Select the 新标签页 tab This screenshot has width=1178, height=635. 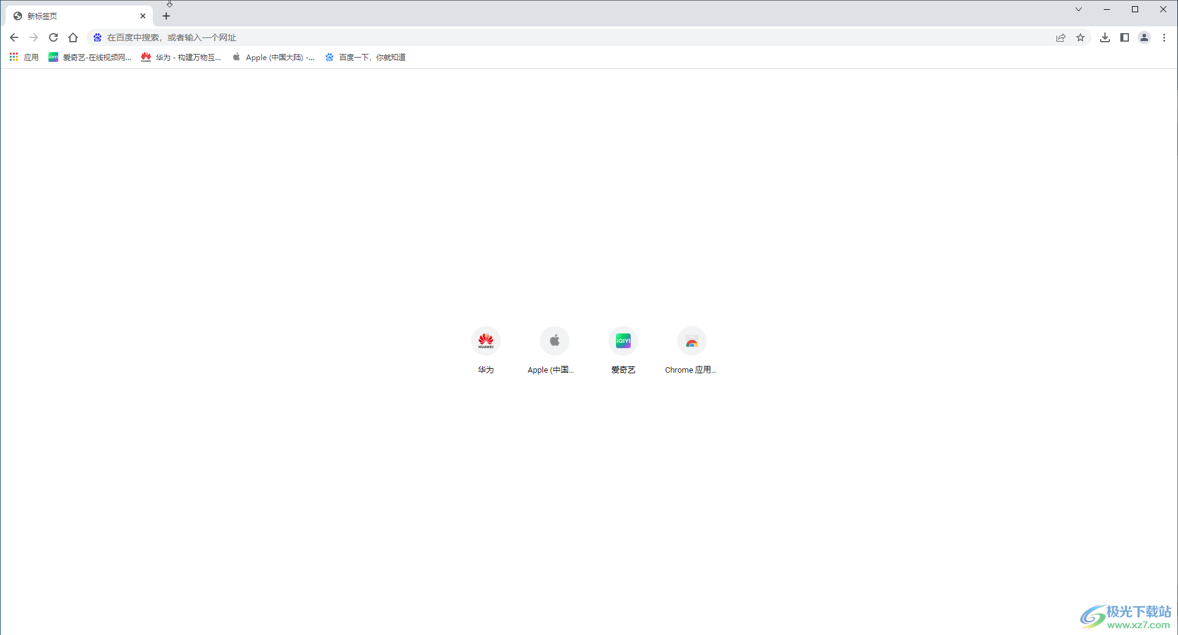coord(79,16)
